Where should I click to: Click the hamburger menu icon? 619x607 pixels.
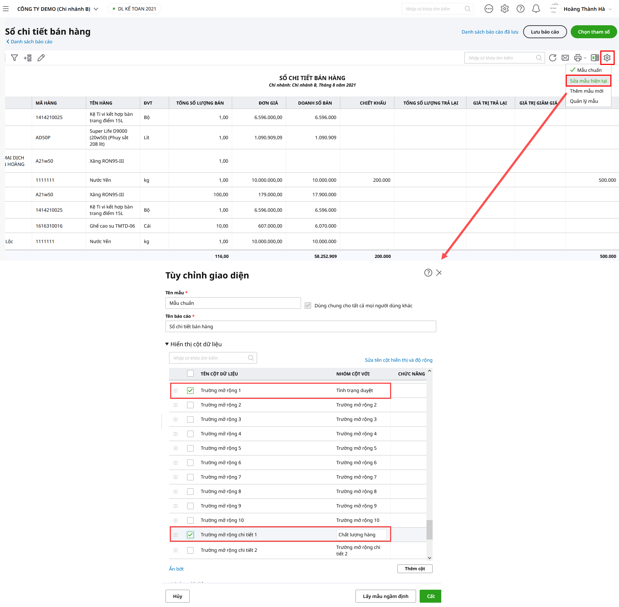click(x=6, y=9)
